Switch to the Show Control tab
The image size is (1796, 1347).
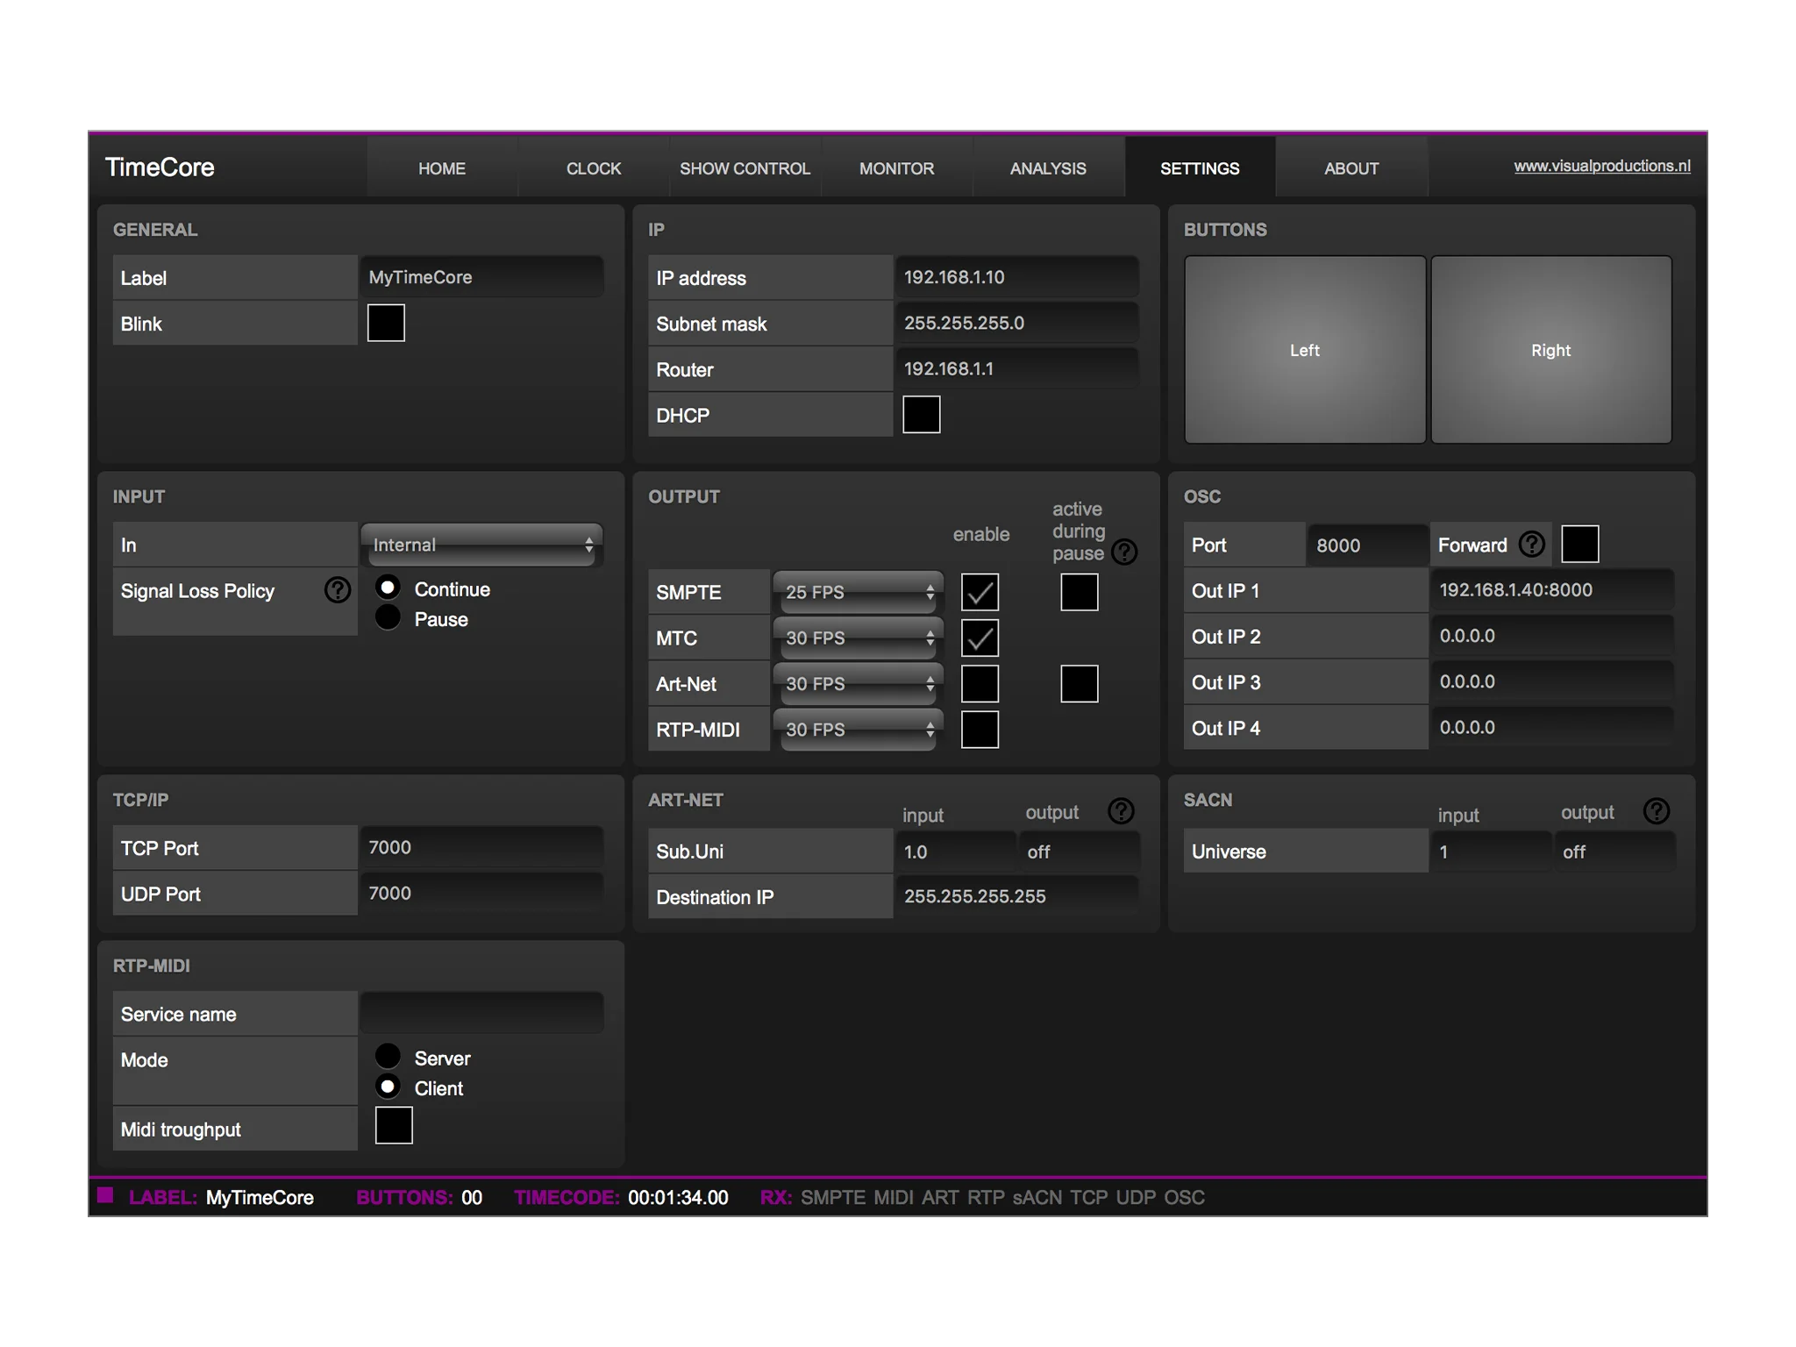(745, 168)
